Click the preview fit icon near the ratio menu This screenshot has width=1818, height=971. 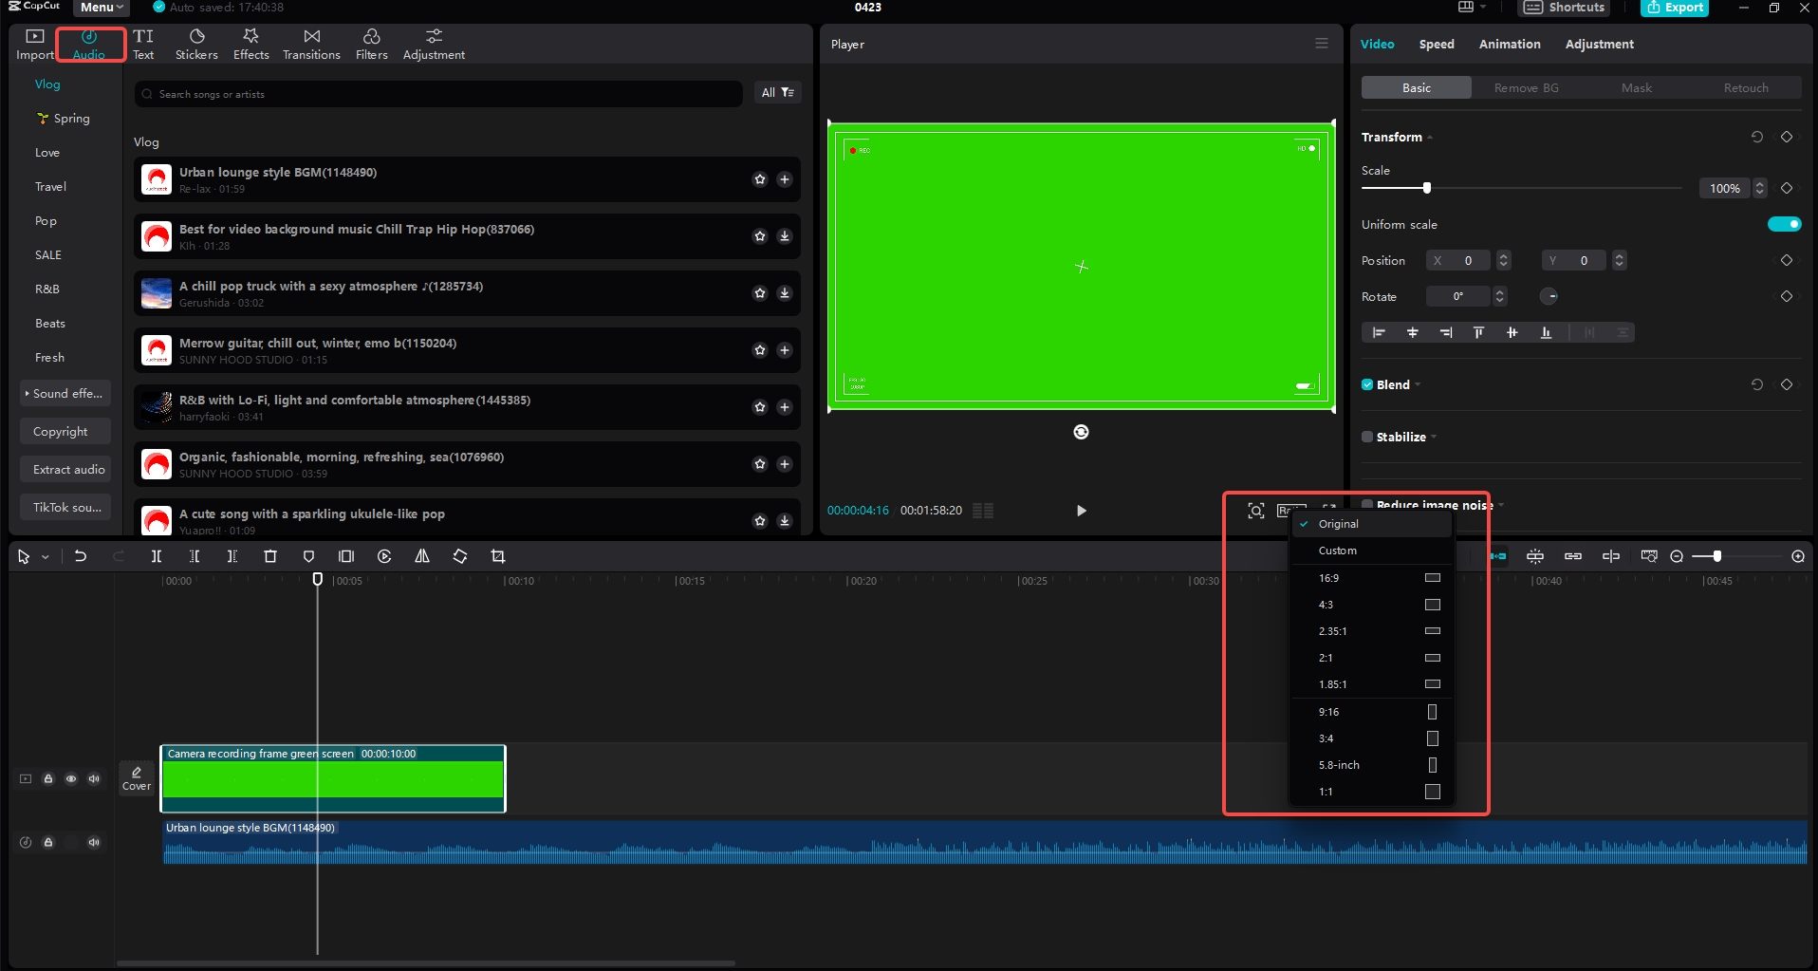point(1255,510)
